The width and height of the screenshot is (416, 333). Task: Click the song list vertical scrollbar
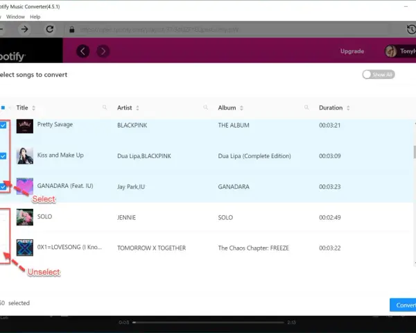[x=415, y=152]
